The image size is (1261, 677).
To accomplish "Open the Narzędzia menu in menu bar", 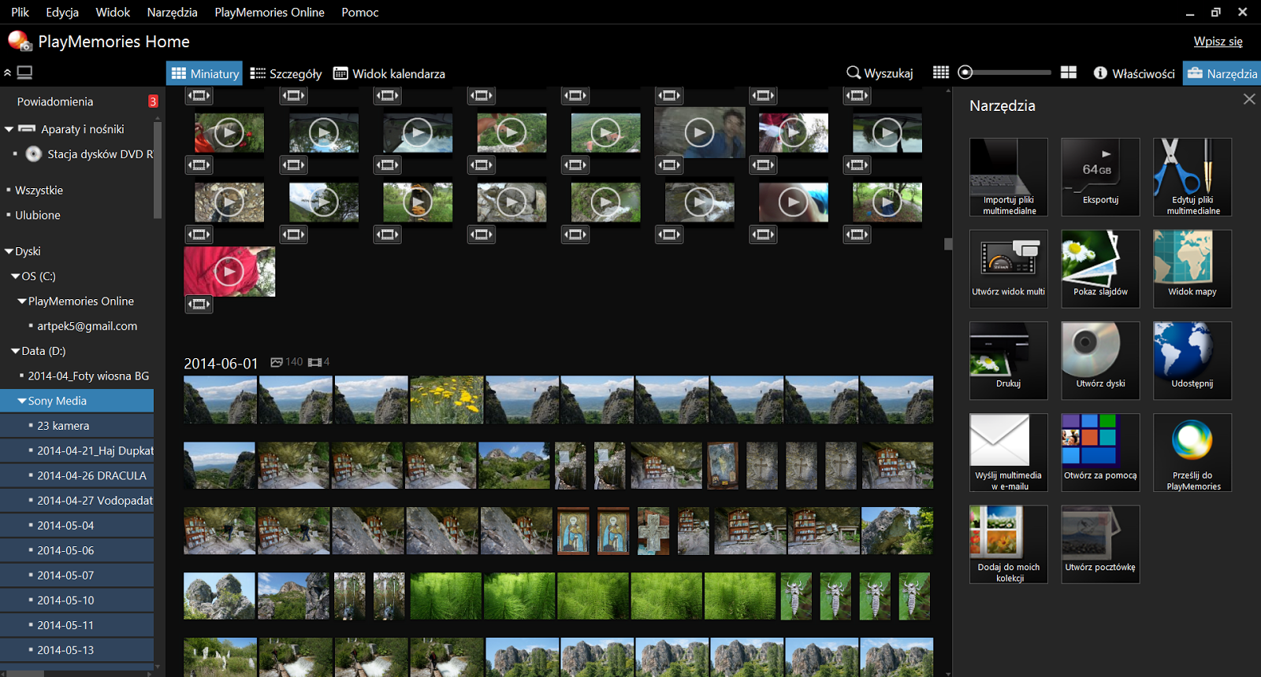I will 172,12.
